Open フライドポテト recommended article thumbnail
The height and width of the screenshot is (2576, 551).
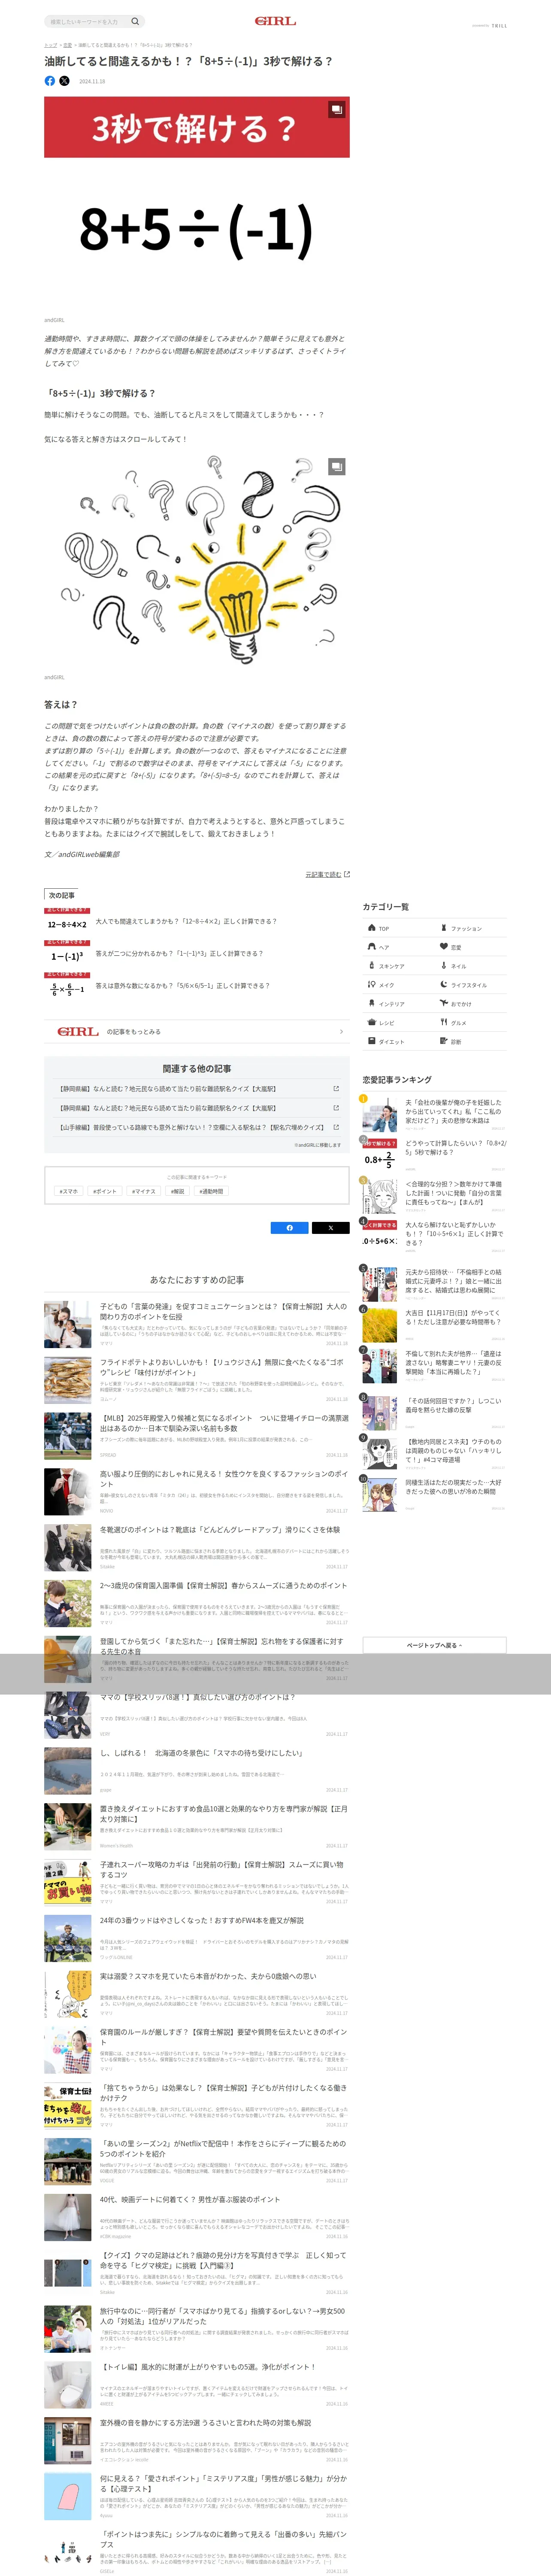68,1380
